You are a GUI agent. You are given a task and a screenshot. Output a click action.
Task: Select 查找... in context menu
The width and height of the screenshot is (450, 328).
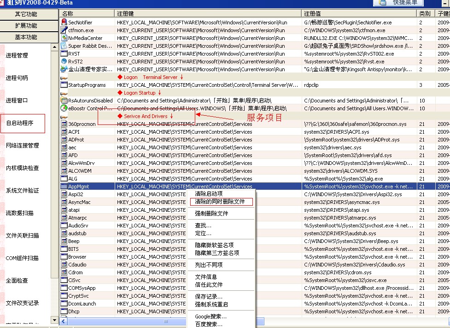coord(203,225)
